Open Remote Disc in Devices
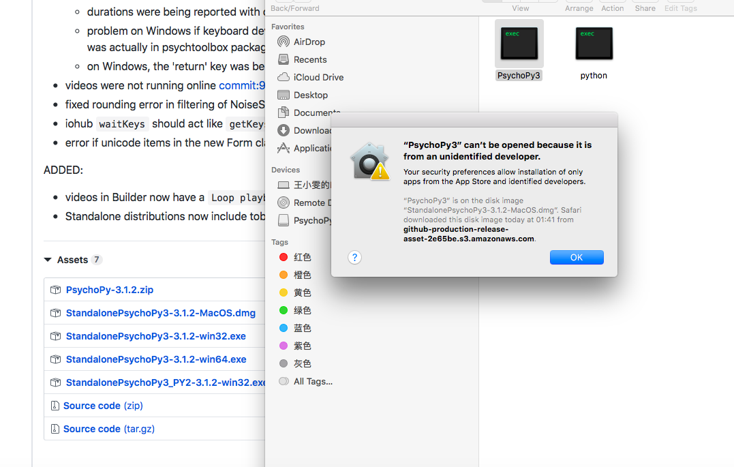 [304, 202]
